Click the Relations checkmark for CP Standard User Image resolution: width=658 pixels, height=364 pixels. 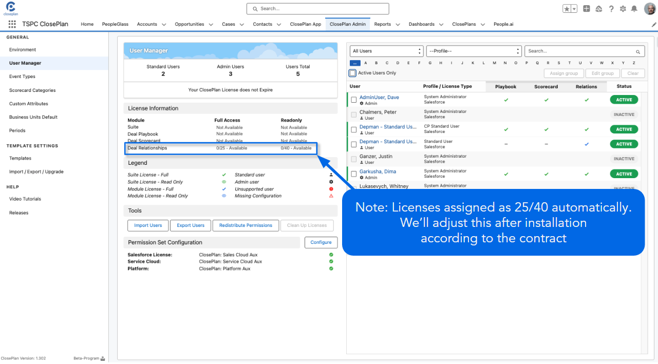(587, 129)
